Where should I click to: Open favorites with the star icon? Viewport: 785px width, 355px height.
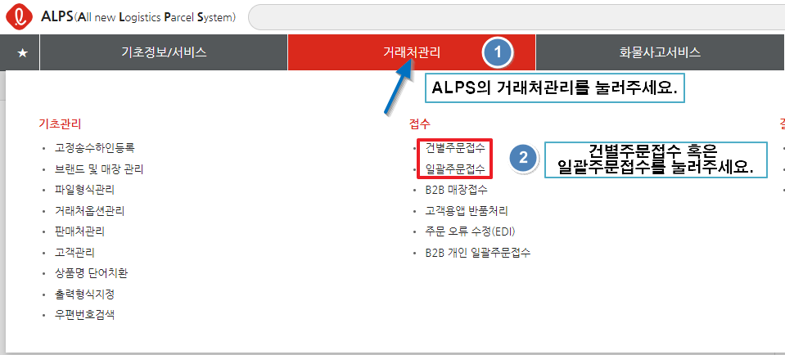pyautogui.click(x=22, y=52)
